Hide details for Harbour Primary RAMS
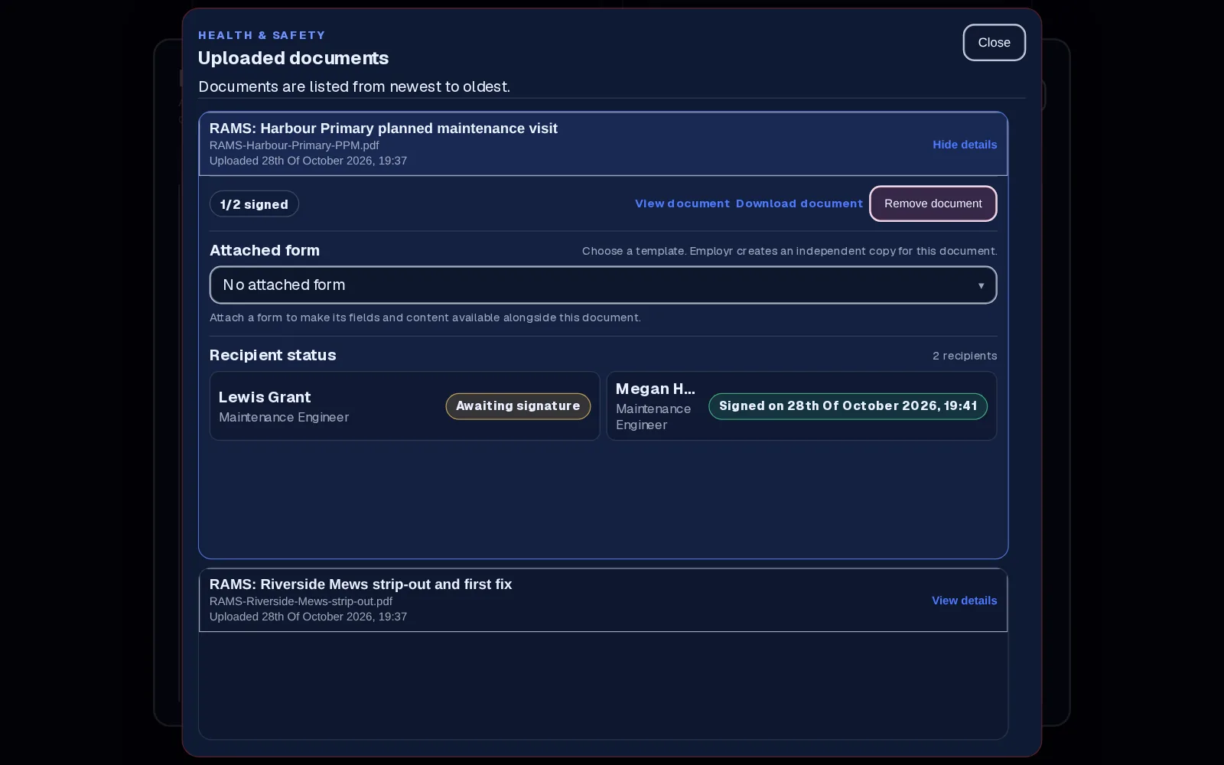The width and height of the screenshot is (1224, 765). [965, 145]
